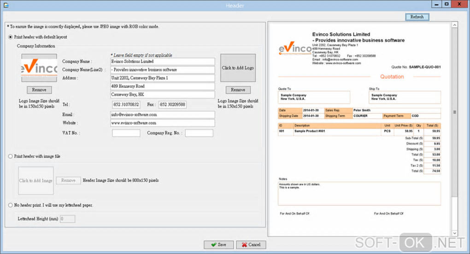
Task: Select 'Print header with default layout' radio
Action: click(11, 37)
